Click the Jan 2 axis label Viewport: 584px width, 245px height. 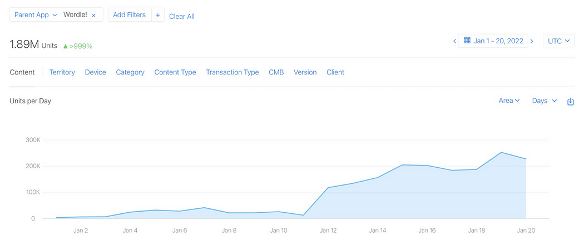click(81, 231)
